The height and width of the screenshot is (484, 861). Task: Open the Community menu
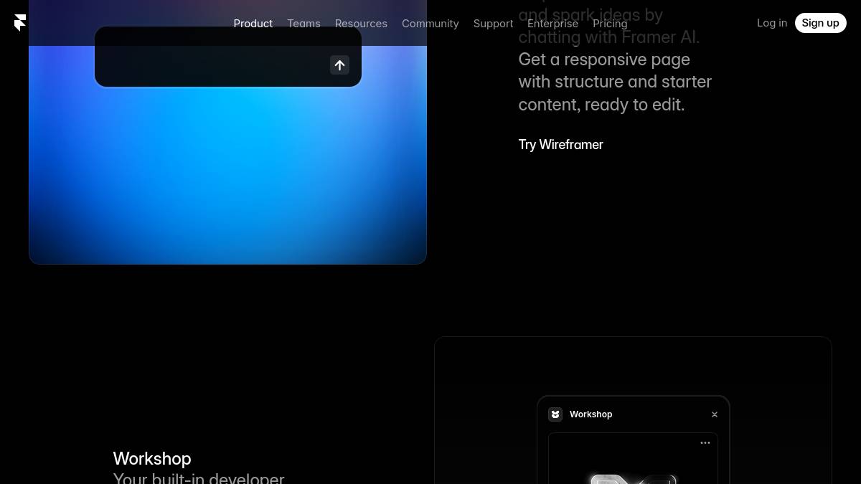[430, 24]
